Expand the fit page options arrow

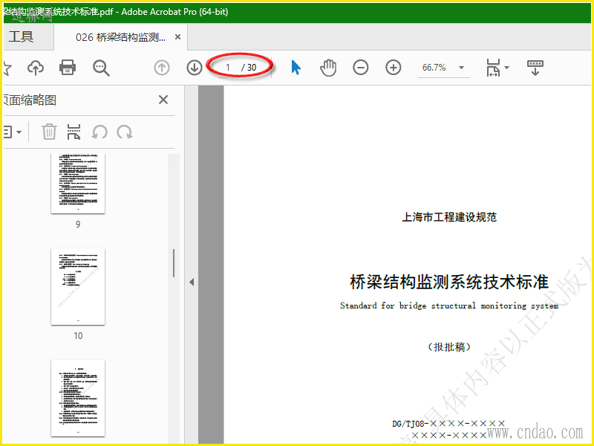507,68
